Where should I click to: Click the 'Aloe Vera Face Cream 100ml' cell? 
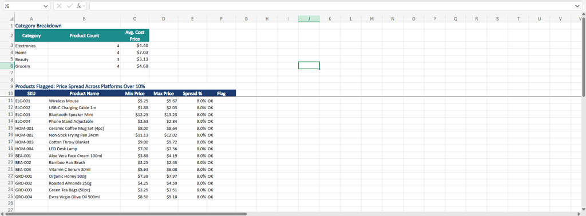pyautogui.click(x=84, y=155)
